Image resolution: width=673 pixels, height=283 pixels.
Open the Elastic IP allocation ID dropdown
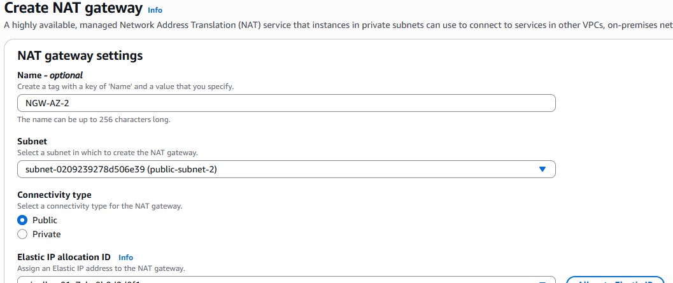click(286, 280)
